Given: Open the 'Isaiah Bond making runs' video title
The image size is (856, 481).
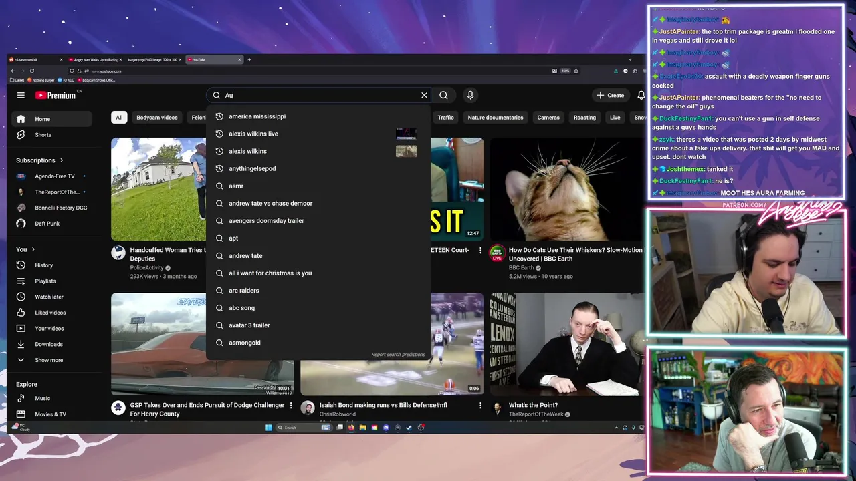Looking at the screenshot, I should point(383,405).
